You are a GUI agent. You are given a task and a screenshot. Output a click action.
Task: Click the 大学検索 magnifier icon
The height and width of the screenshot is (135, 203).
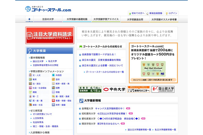(30, 51)
